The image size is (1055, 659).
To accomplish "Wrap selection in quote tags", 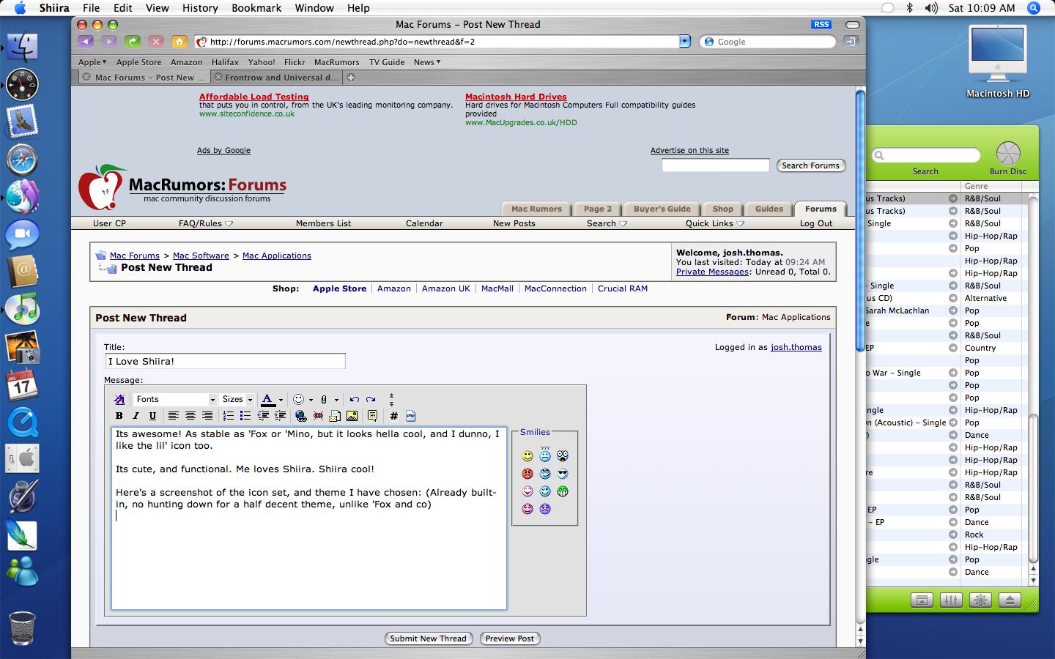I will click(372, 416).
